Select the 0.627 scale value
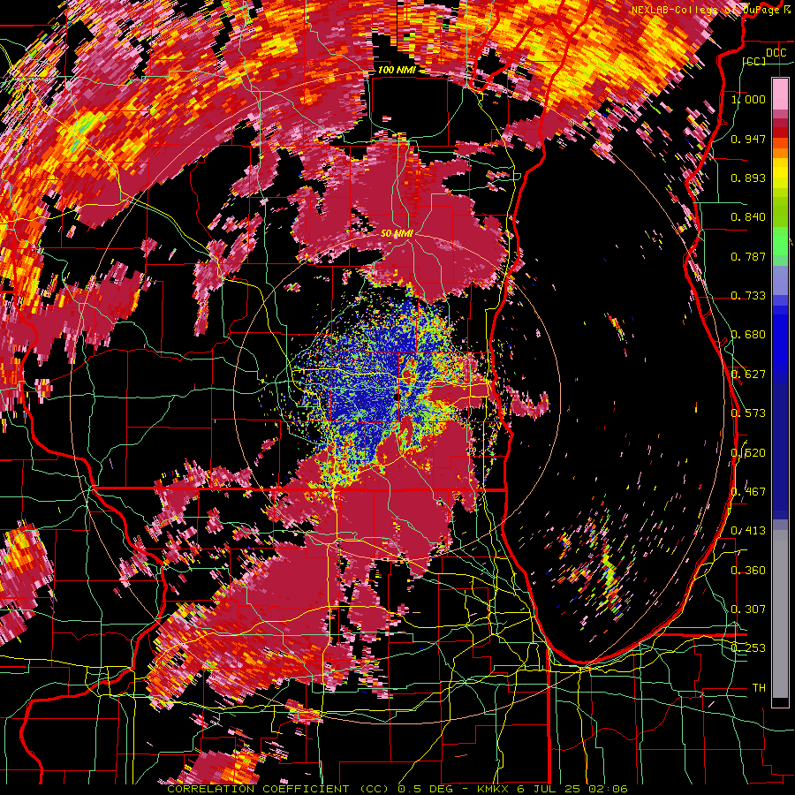The height and width of the screenshot is (795, 795). 748,375
